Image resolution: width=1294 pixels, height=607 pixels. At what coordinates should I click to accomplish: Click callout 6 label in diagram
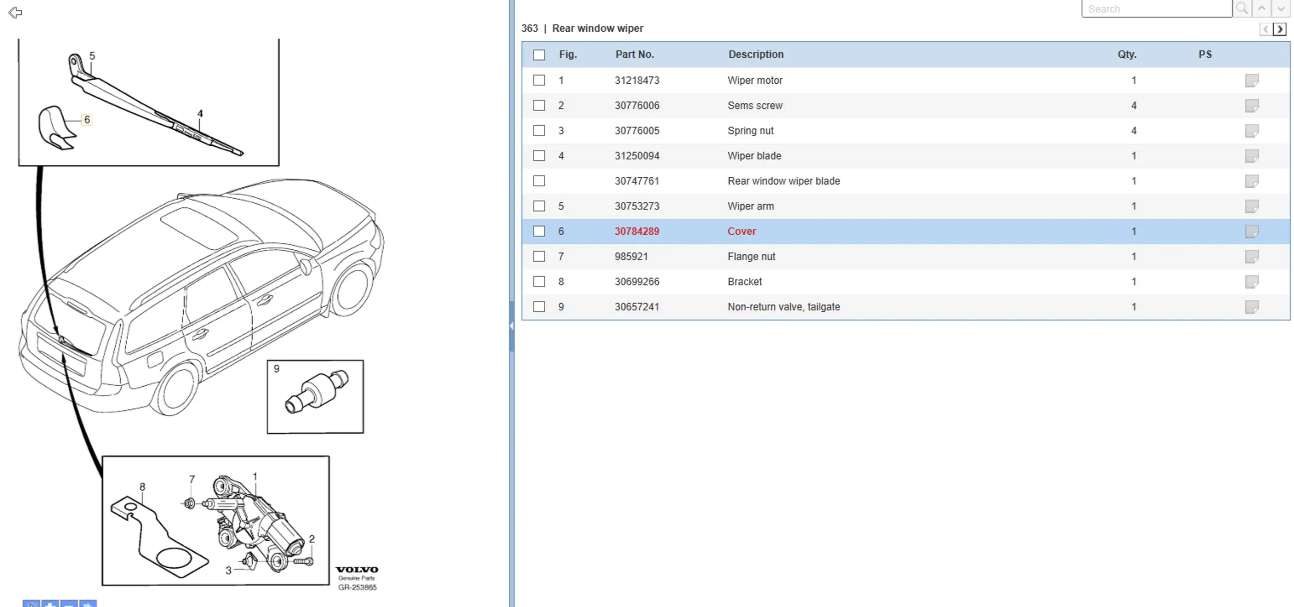point(87,119)
